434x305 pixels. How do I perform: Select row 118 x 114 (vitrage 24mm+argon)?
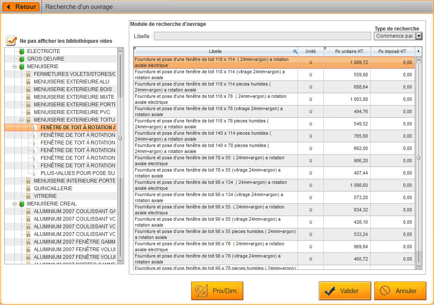[274, 75]
